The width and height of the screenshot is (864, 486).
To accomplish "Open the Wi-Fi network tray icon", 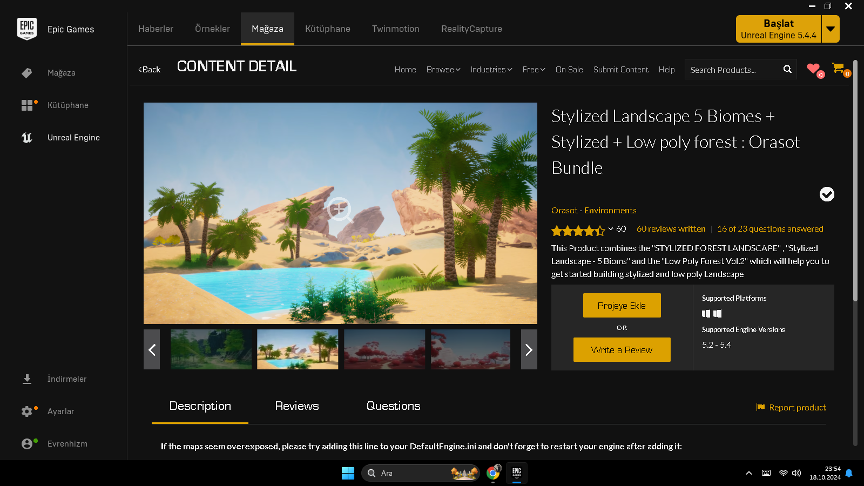I will point(783,473).
